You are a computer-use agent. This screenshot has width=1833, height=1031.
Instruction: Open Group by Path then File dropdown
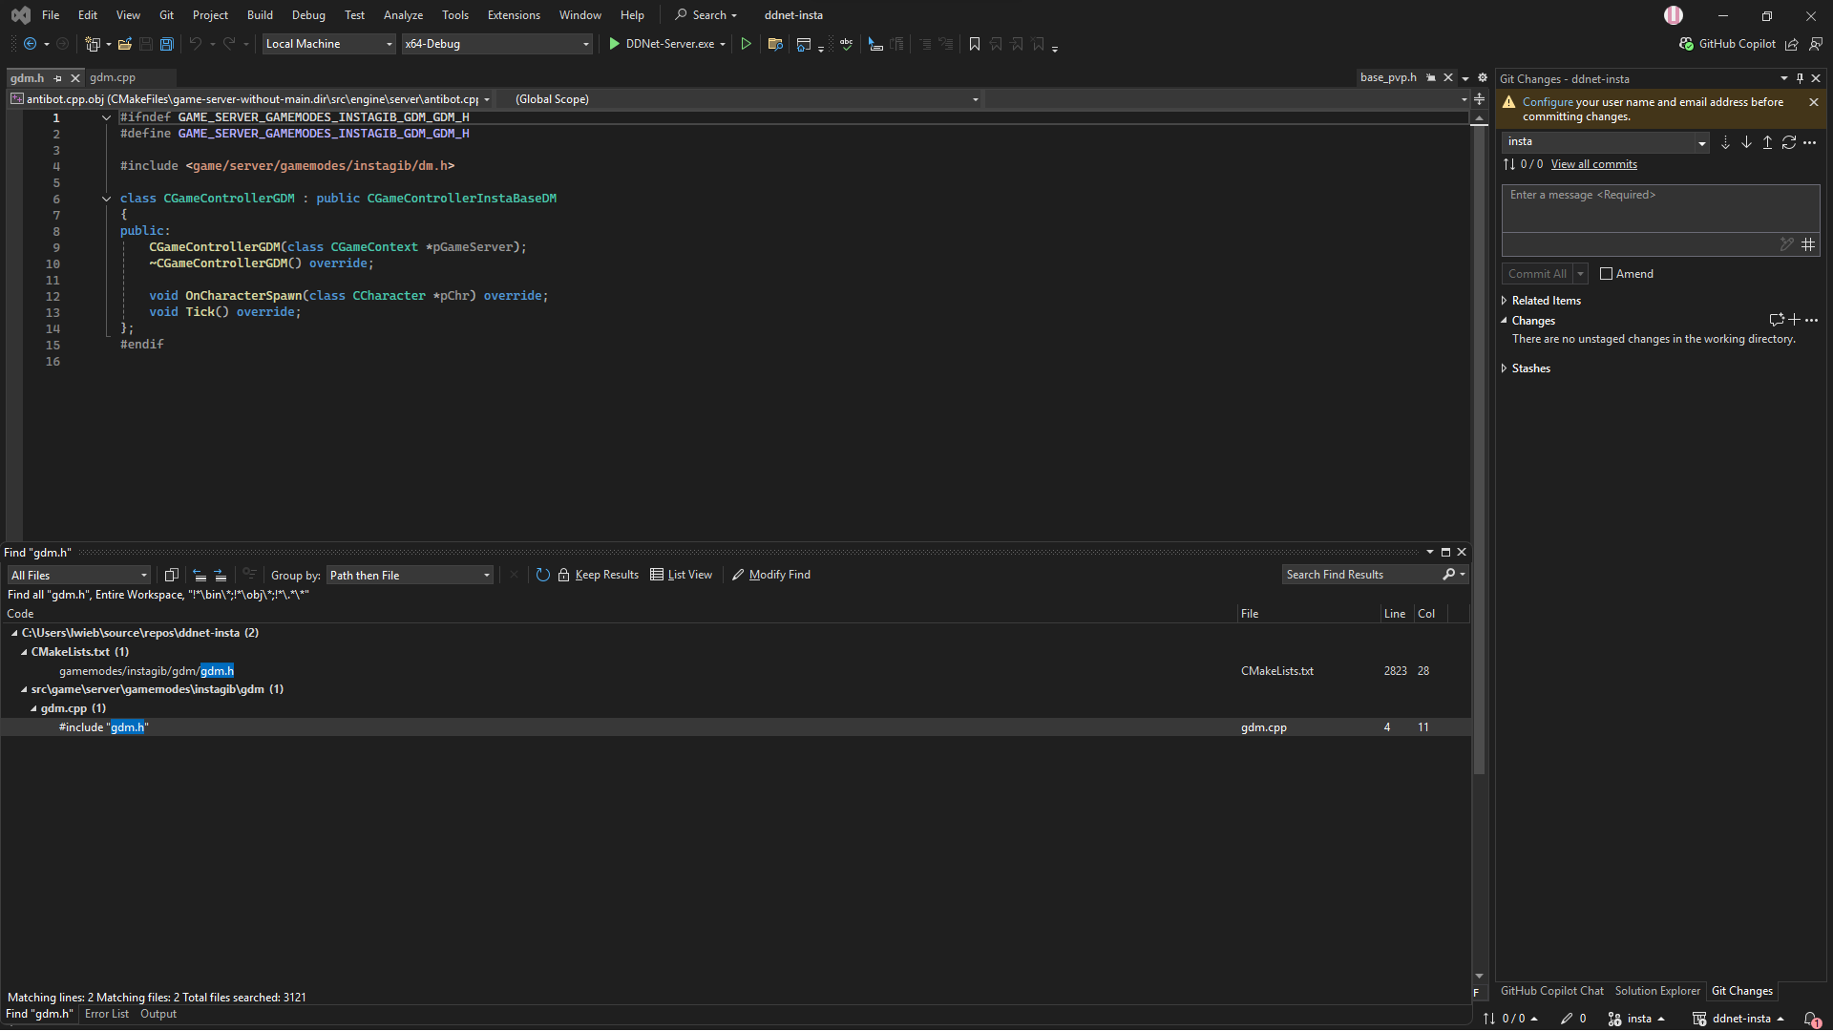(410, 575)
